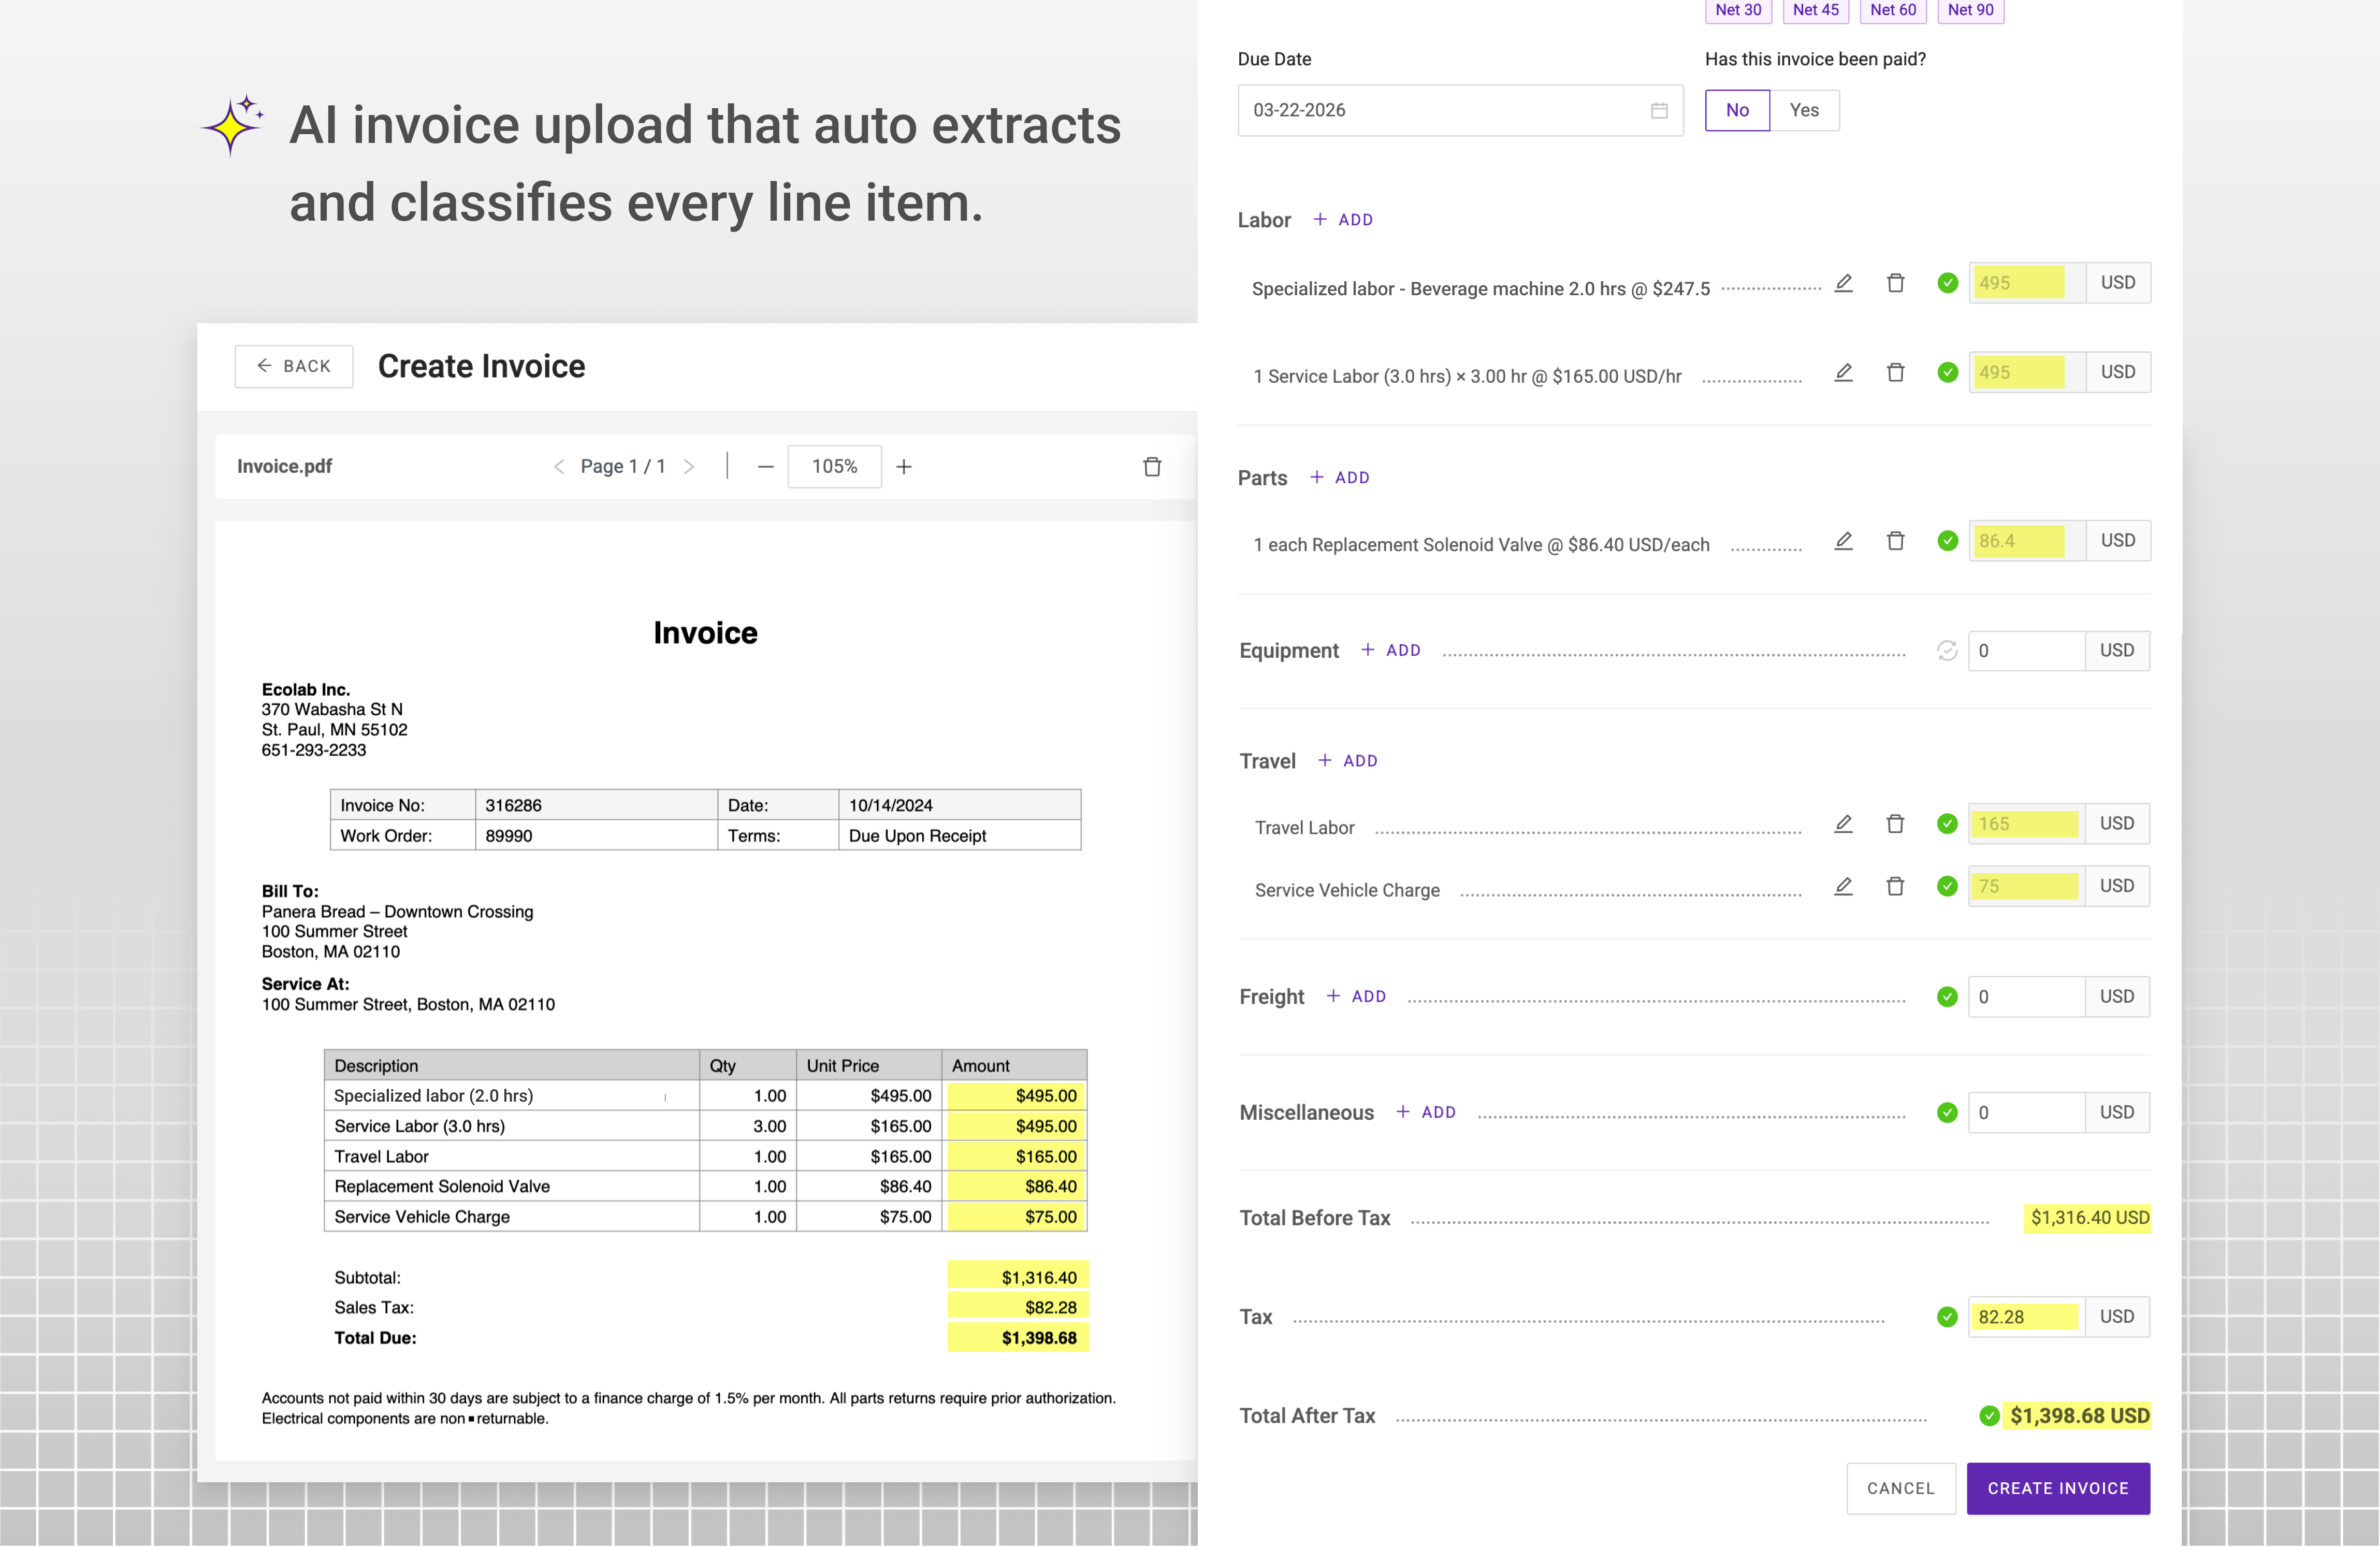Delete the uploaded Invoice.pdf file

coord(1152,466)
